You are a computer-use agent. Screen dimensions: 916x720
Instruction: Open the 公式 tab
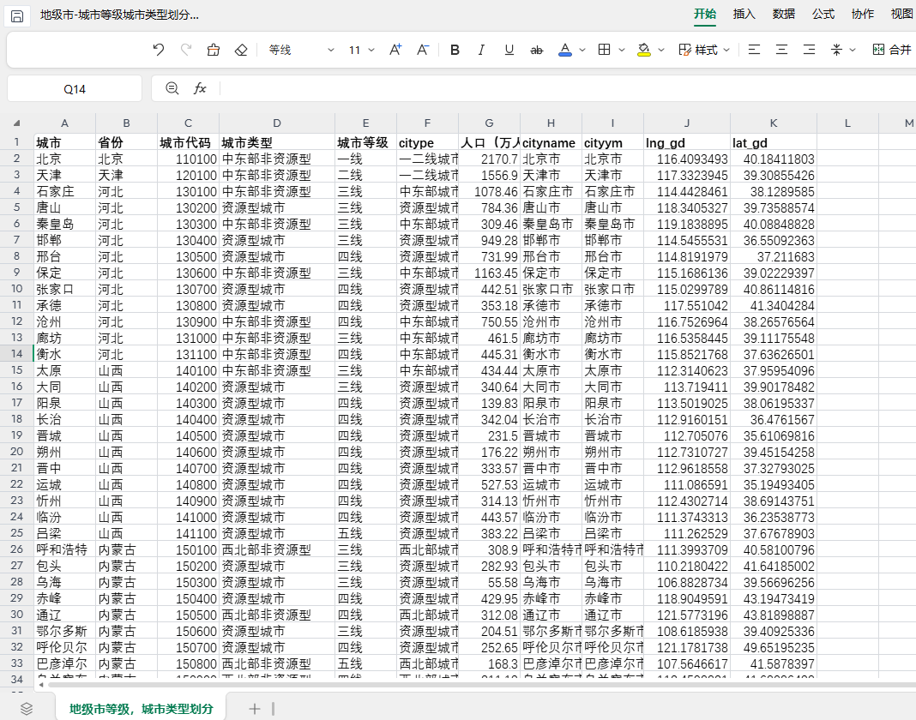click(x=823, y=14)
